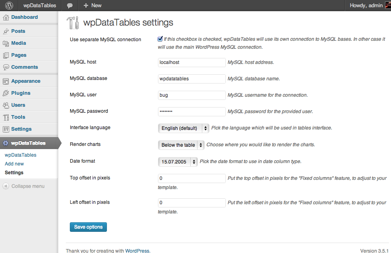
Task: Click the Version 3.5.1 footer text
Action: pos(374,251)
